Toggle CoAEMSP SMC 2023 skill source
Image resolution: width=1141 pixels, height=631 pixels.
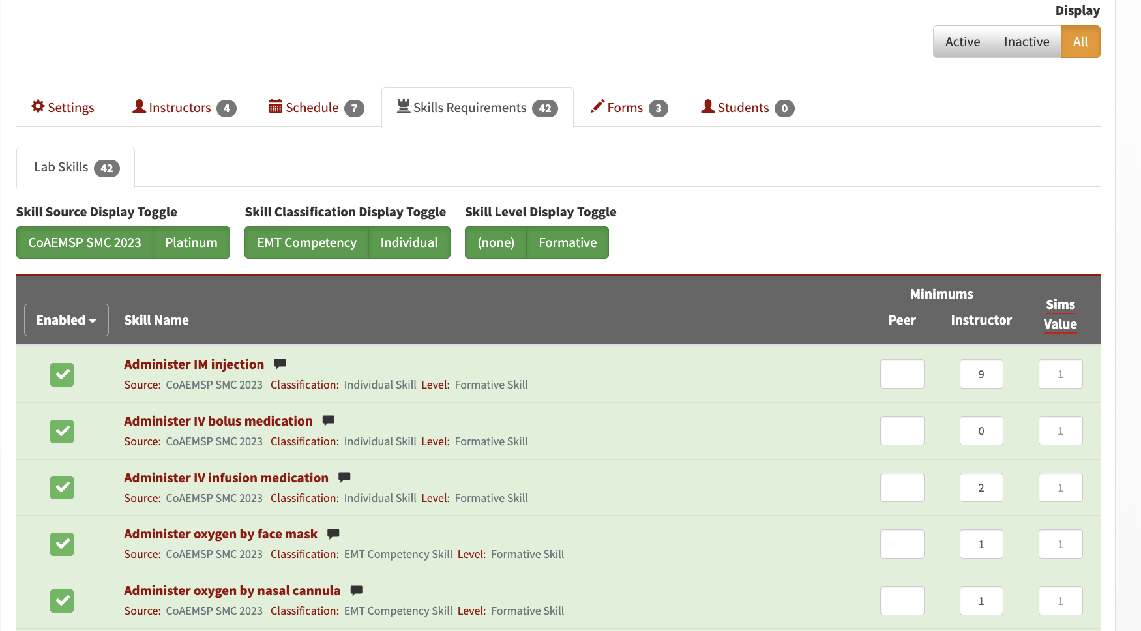point(85,242)
